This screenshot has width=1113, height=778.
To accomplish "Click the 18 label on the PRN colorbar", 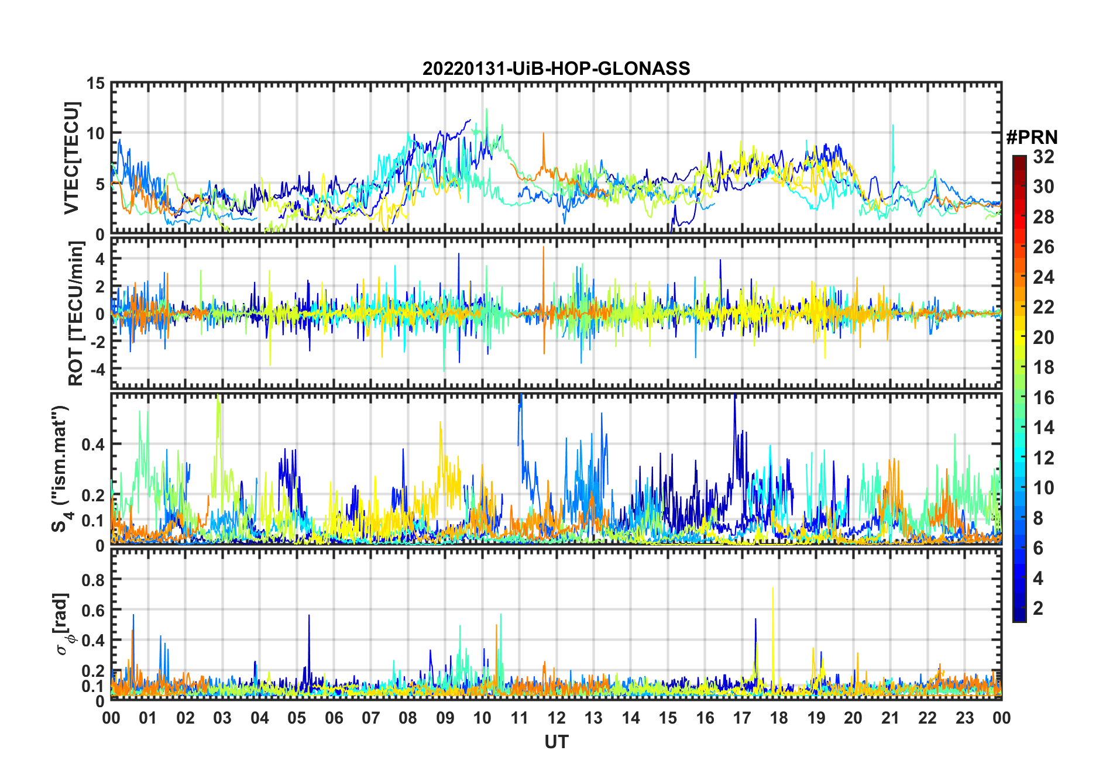I will (x=1043, y=367).
